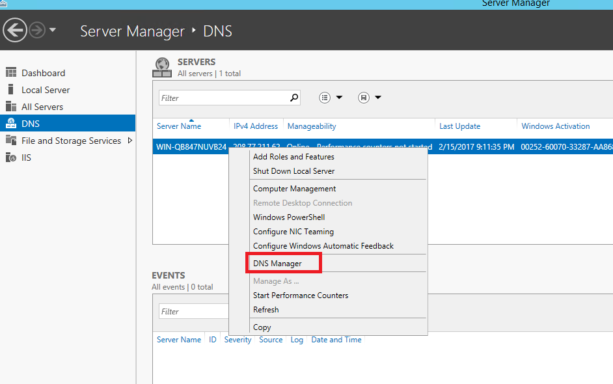Click the save query icon in Servers toolbar

(x=364, y=98)
